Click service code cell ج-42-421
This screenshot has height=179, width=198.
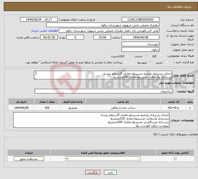(174, 108)
